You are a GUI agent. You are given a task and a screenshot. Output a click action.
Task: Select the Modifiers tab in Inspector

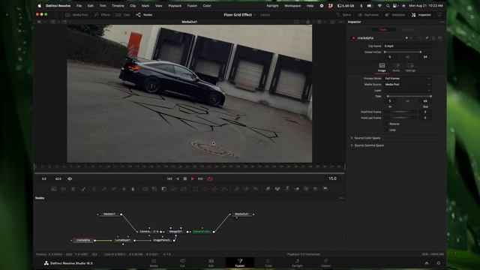[409, 30]
